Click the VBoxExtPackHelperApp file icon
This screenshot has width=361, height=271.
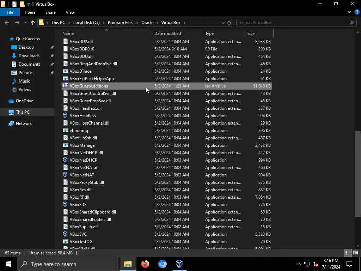point(66,79)
